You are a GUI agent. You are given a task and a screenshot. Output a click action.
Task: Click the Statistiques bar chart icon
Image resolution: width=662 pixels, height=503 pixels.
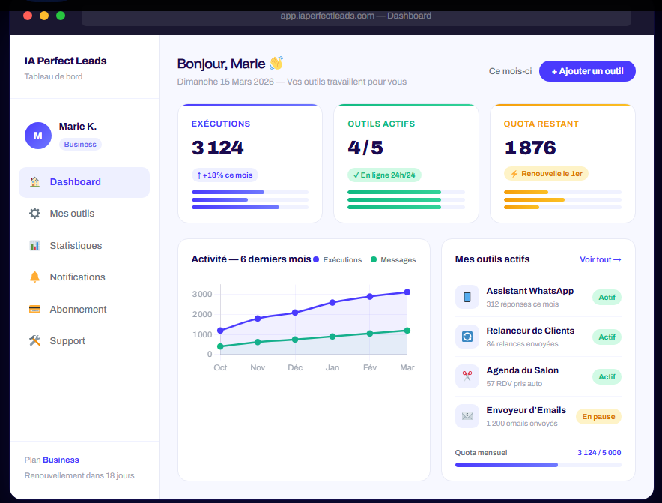pyautogui.click(x=34, y=246)
